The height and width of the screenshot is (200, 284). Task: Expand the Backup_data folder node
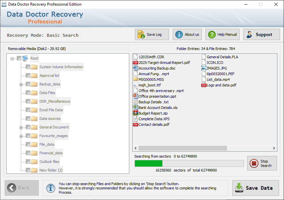pyautogui.click(x=21, y=84)
